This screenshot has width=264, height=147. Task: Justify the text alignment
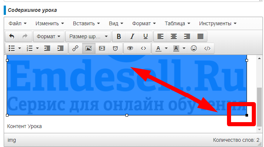tap(200, 36)
